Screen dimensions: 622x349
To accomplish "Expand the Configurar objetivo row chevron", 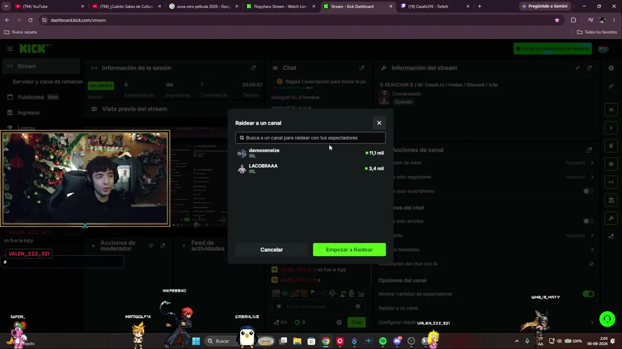I will (x=592, y=322).
